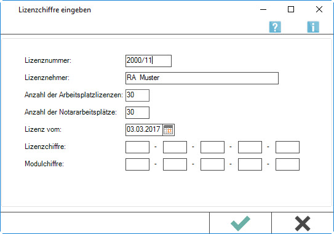This screenshot has width=334, height=234.
Task: Click the Anzahl der Notararbeitsplätze field
Action: point(137,113)
